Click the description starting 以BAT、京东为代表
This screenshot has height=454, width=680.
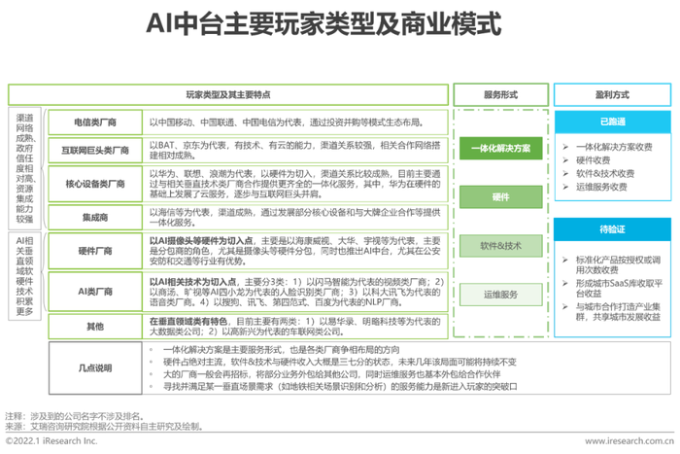(x=295, y=150)
